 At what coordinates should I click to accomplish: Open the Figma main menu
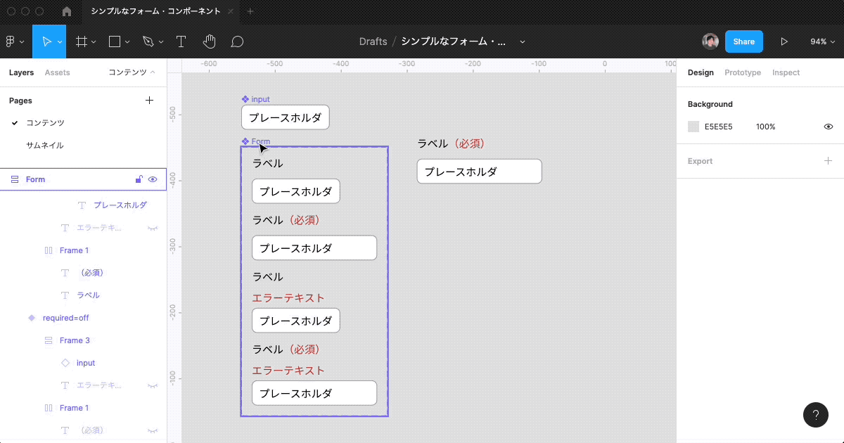(x=11, y=41)
